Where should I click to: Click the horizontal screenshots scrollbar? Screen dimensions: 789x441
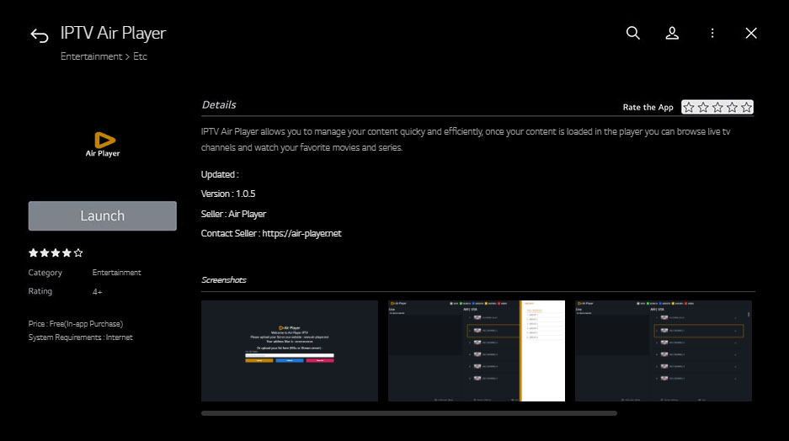[409, 413]
